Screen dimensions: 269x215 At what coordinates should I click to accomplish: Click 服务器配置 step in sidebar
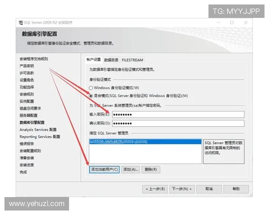[x=29, y=116]
